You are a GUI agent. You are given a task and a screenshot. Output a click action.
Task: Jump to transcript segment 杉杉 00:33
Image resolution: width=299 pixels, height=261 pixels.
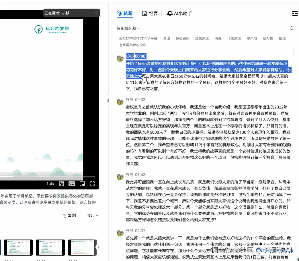(x=136, y=100)
